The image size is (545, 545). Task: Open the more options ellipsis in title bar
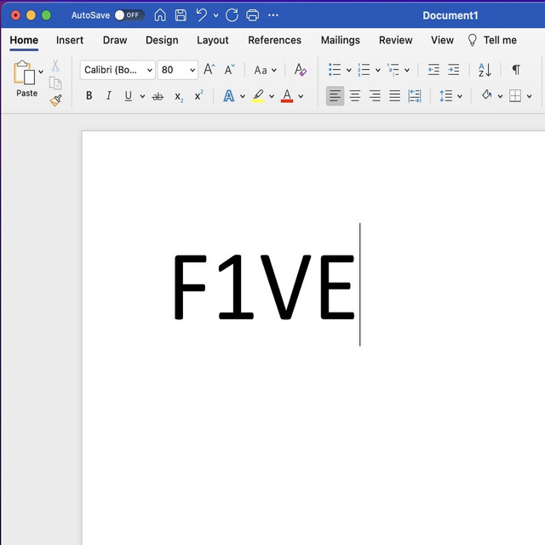click(x=273, y=15)
